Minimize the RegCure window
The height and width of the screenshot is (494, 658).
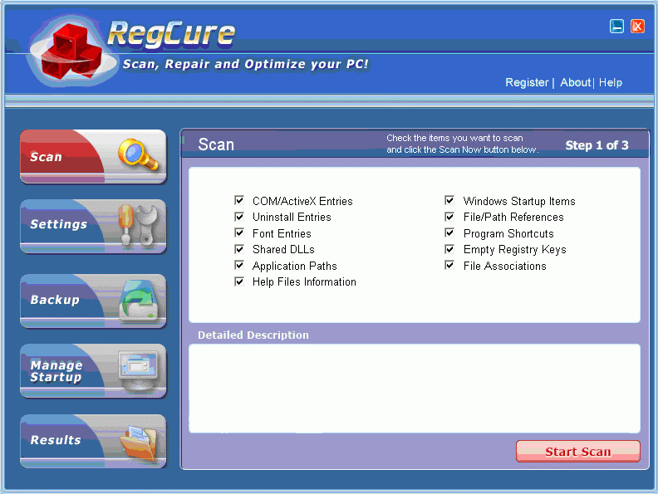point(616,27)
